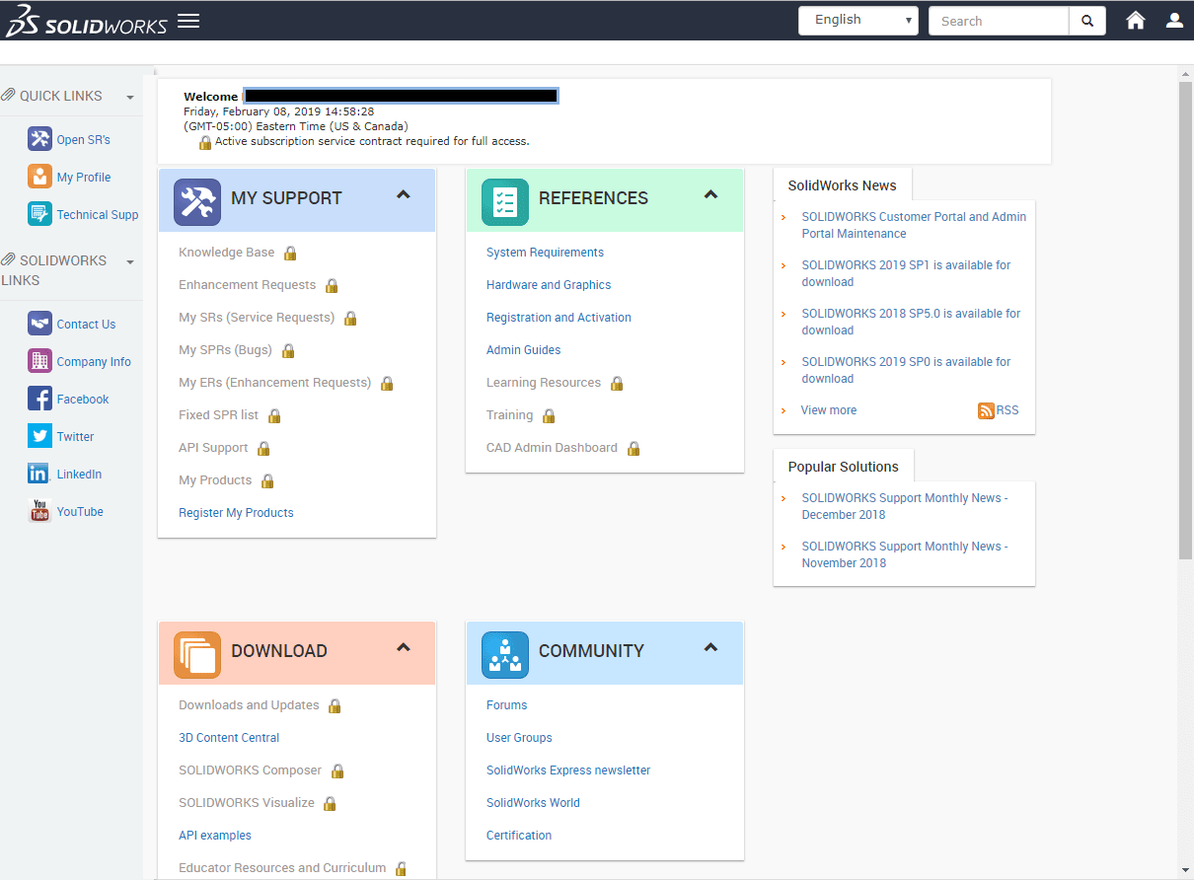
Task: Click the Contact Us handshake icon
Action: tap(39, 324)
